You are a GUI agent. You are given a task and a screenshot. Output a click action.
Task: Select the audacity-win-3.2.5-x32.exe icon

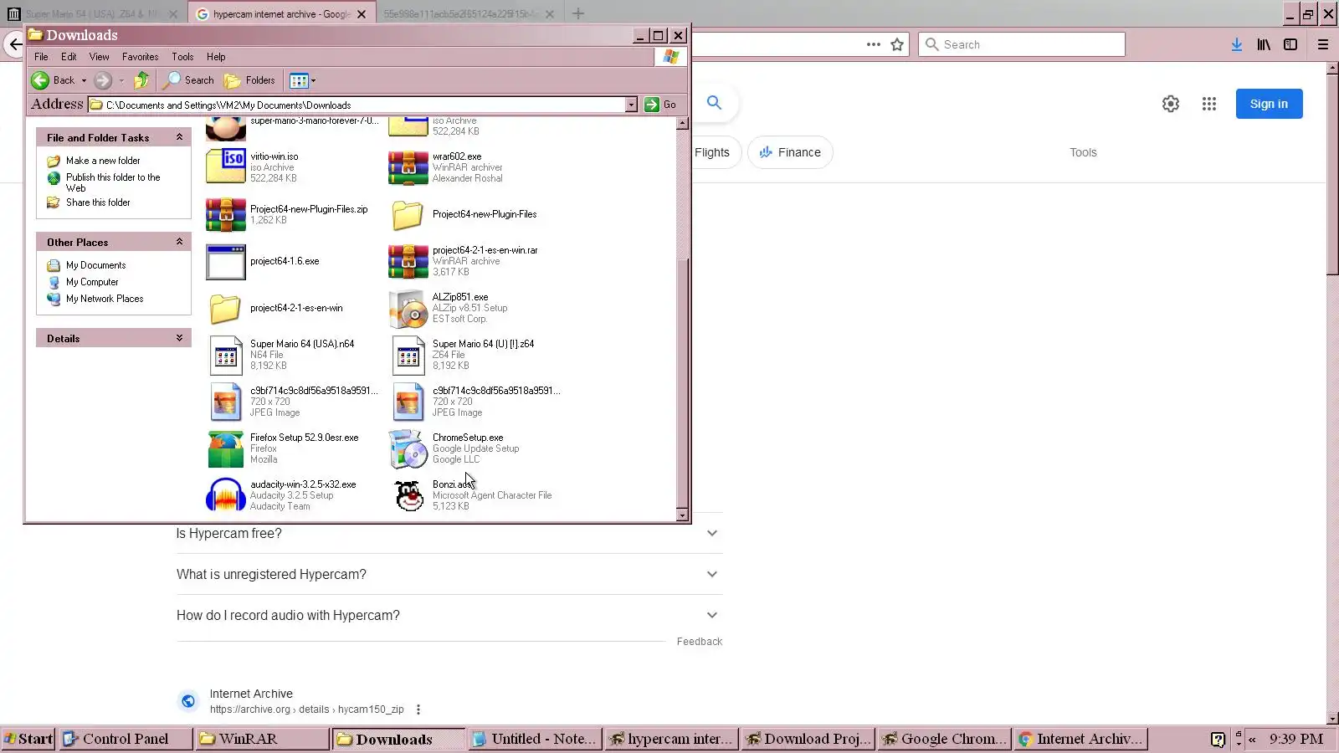coord(226,495)
